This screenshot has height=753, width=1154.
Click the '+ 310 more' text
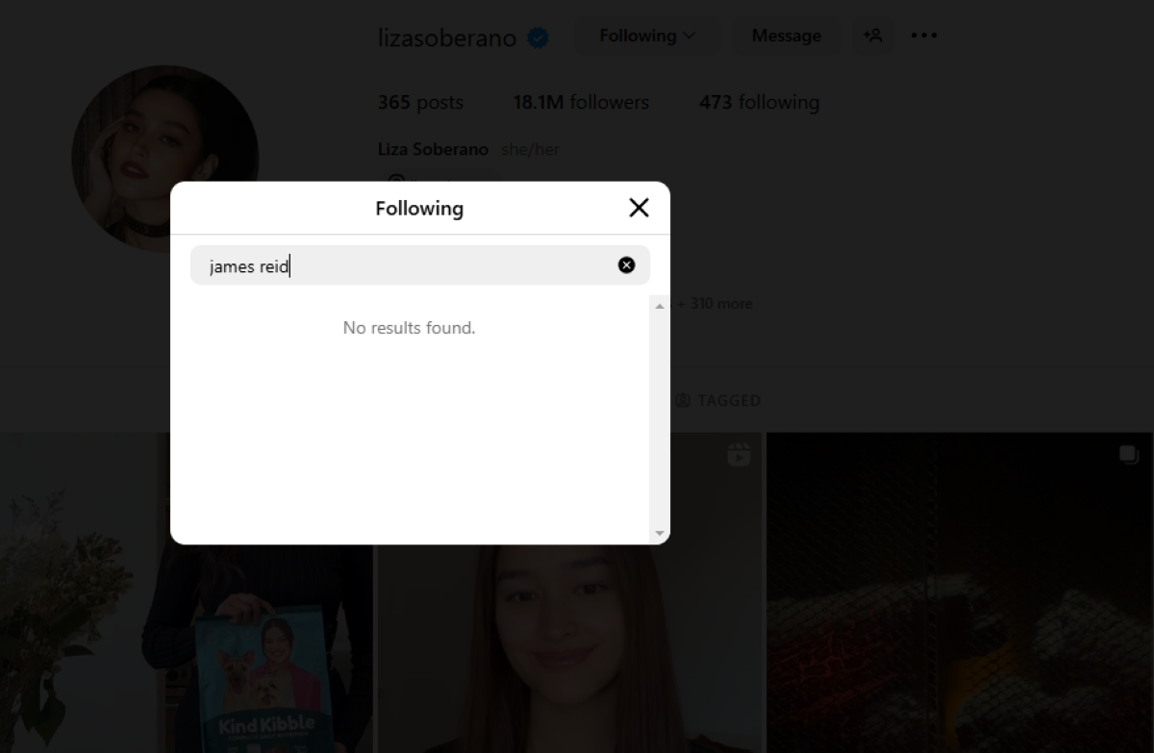(715, 304)
